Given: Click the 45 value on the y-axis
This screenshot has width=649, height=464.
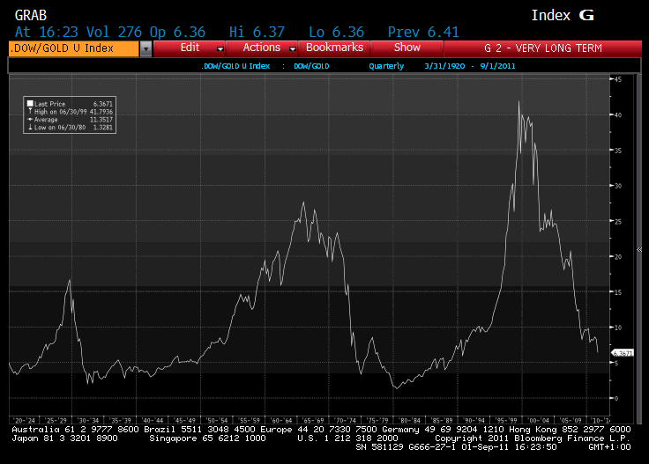Looking at the screenshot, I should tap(618, 79).
